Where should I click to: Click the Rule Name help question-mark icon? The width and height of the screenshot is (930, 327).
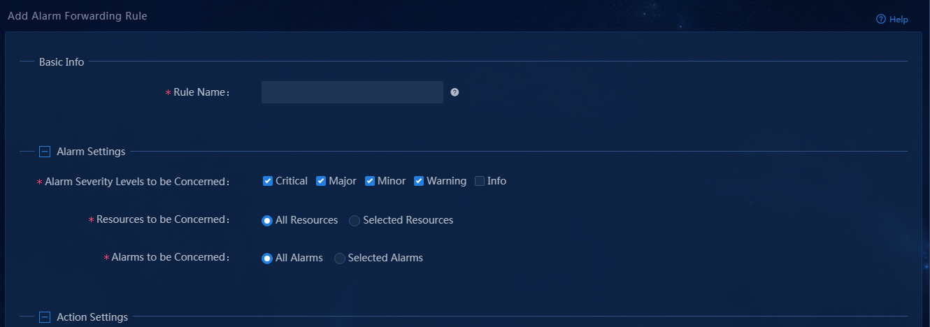(455, 92)
